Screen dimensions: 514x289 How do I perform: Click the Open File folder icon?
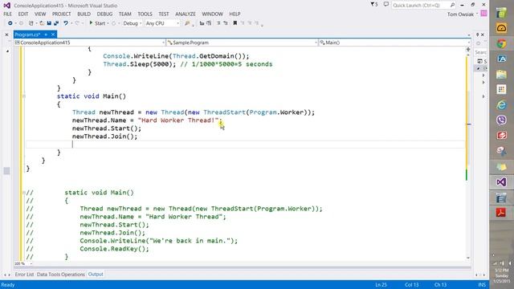pos(42,23)
